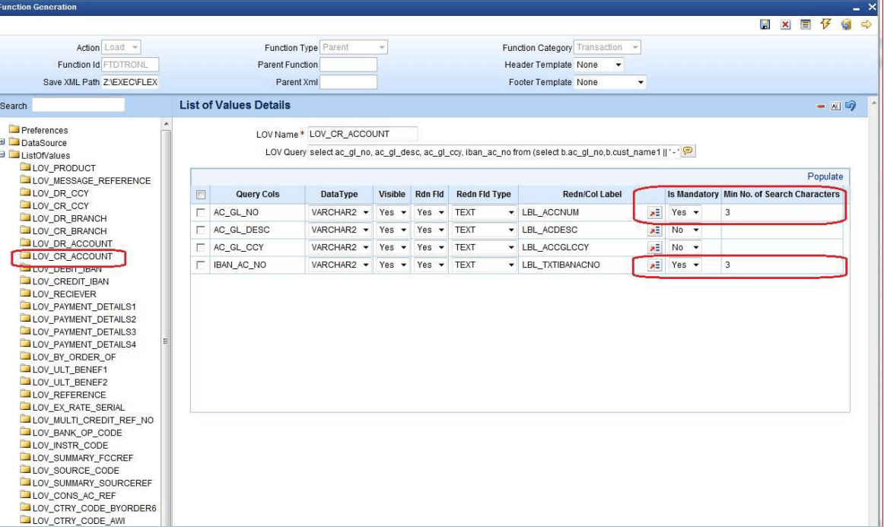Tick the checkbox for IBAN_AC_NO row
The width and height of the screenshot is (884, 527).
point(201,265)
